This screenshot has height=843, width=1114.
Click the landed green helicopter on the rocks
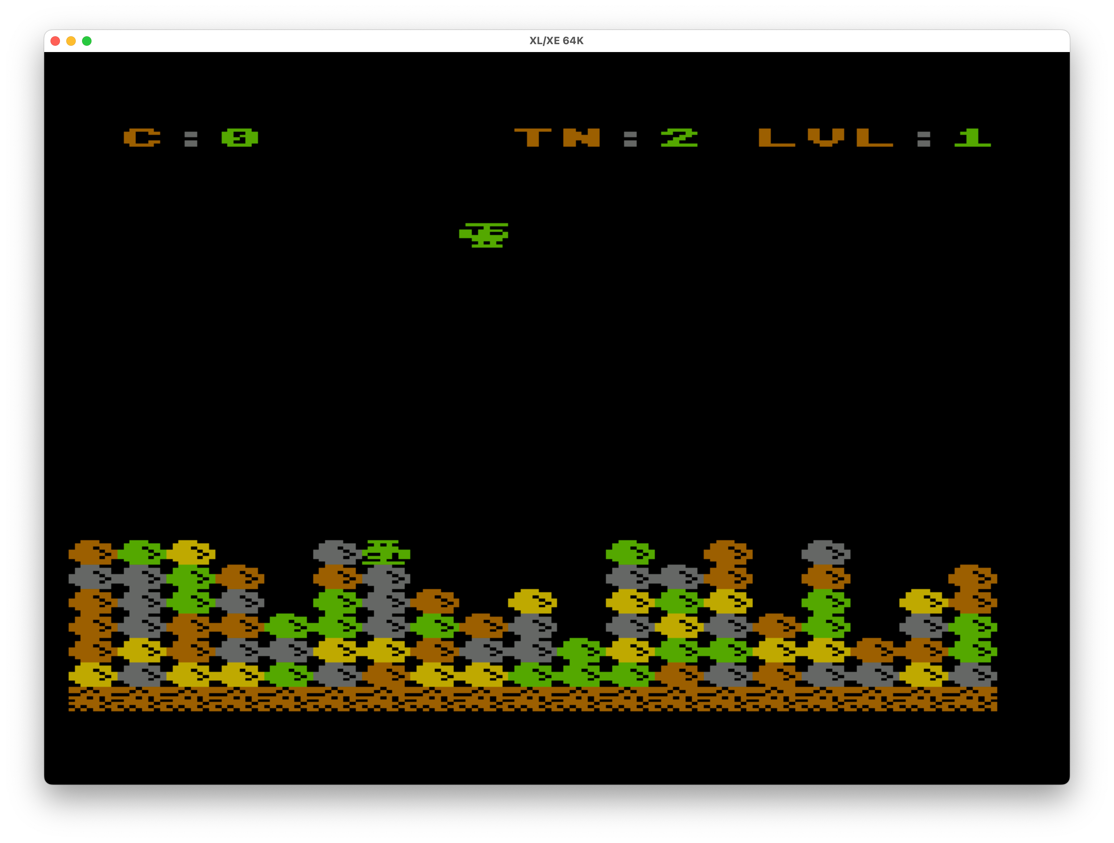click(x=386, y=552)
